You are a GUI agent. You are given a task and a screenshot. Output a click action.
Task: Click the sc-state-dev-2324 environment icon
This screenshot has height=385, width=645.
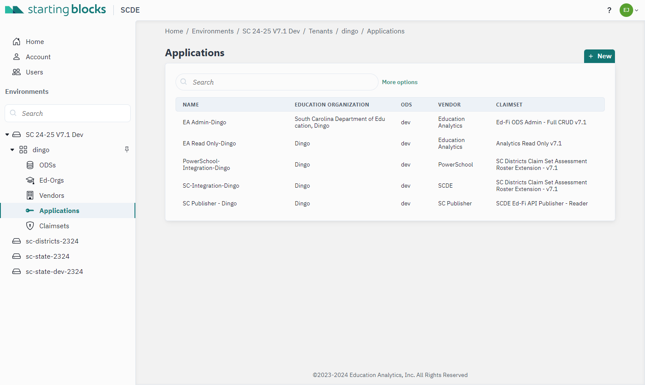[x=16, y=271]
